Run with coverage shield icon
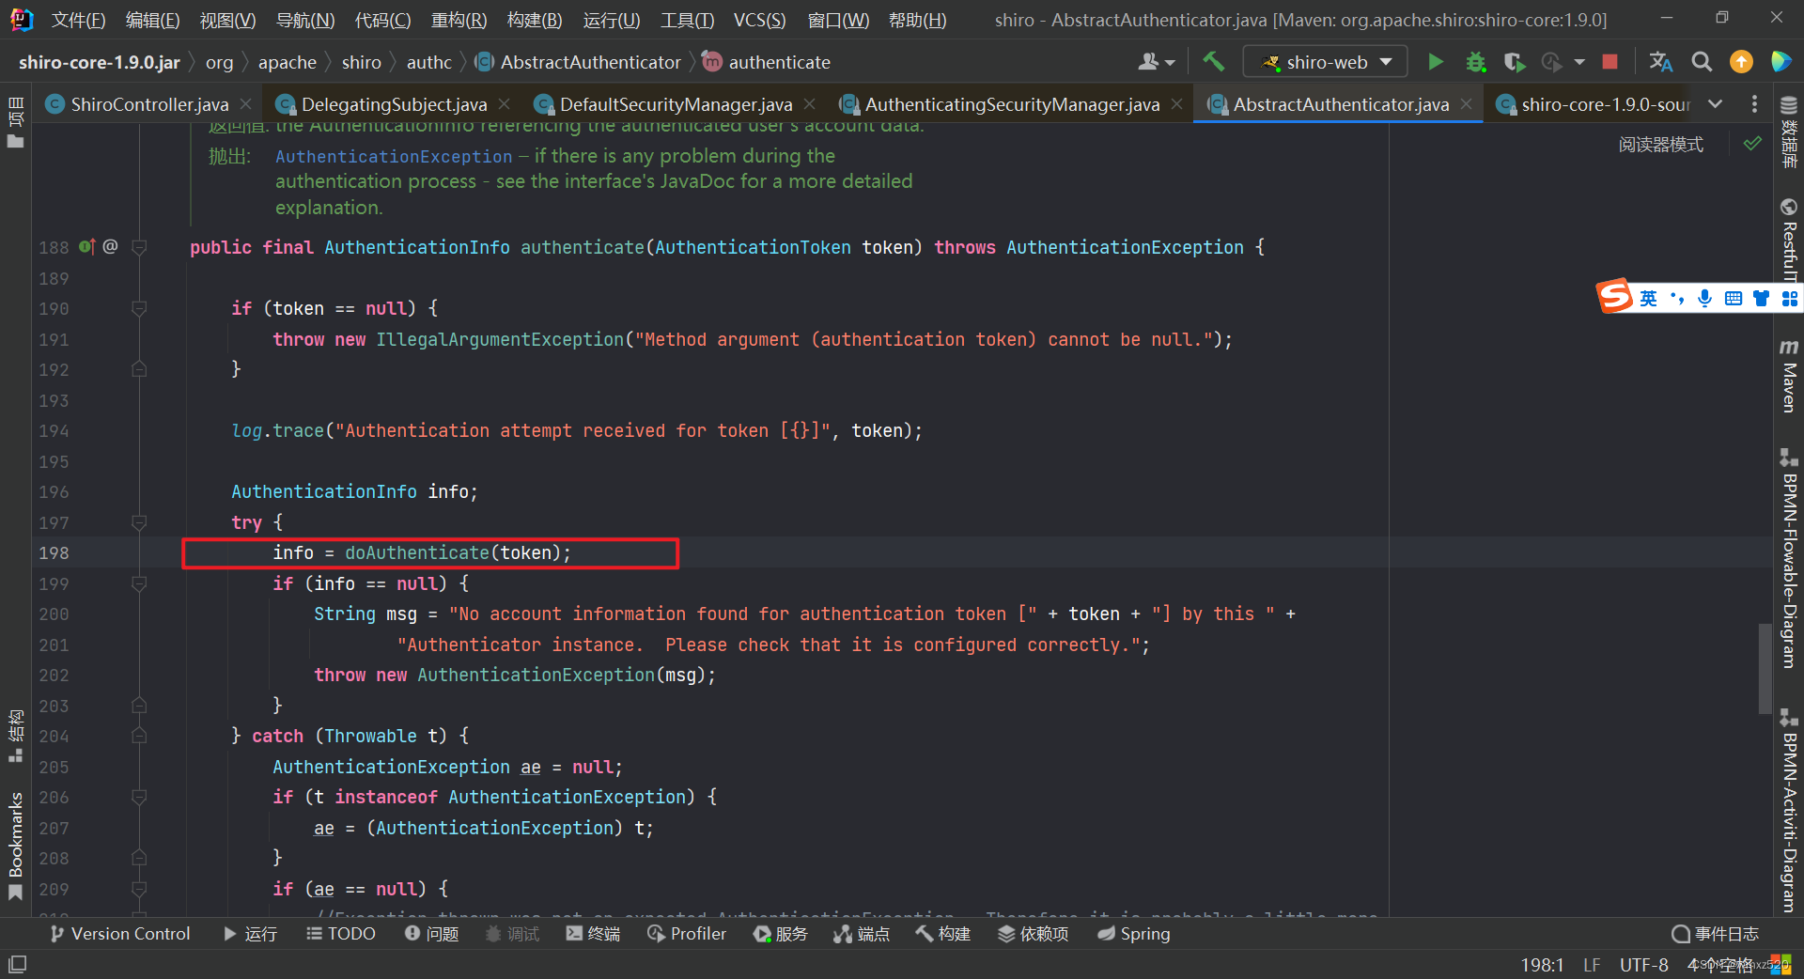Screen dimensions: 1804x979 (1514, 62)
